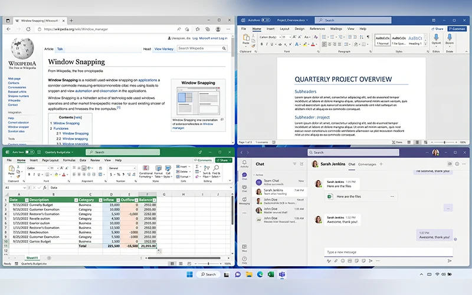Apply Bold formatting in the Word ribbon
472x295 pixels.
point(261,44)
